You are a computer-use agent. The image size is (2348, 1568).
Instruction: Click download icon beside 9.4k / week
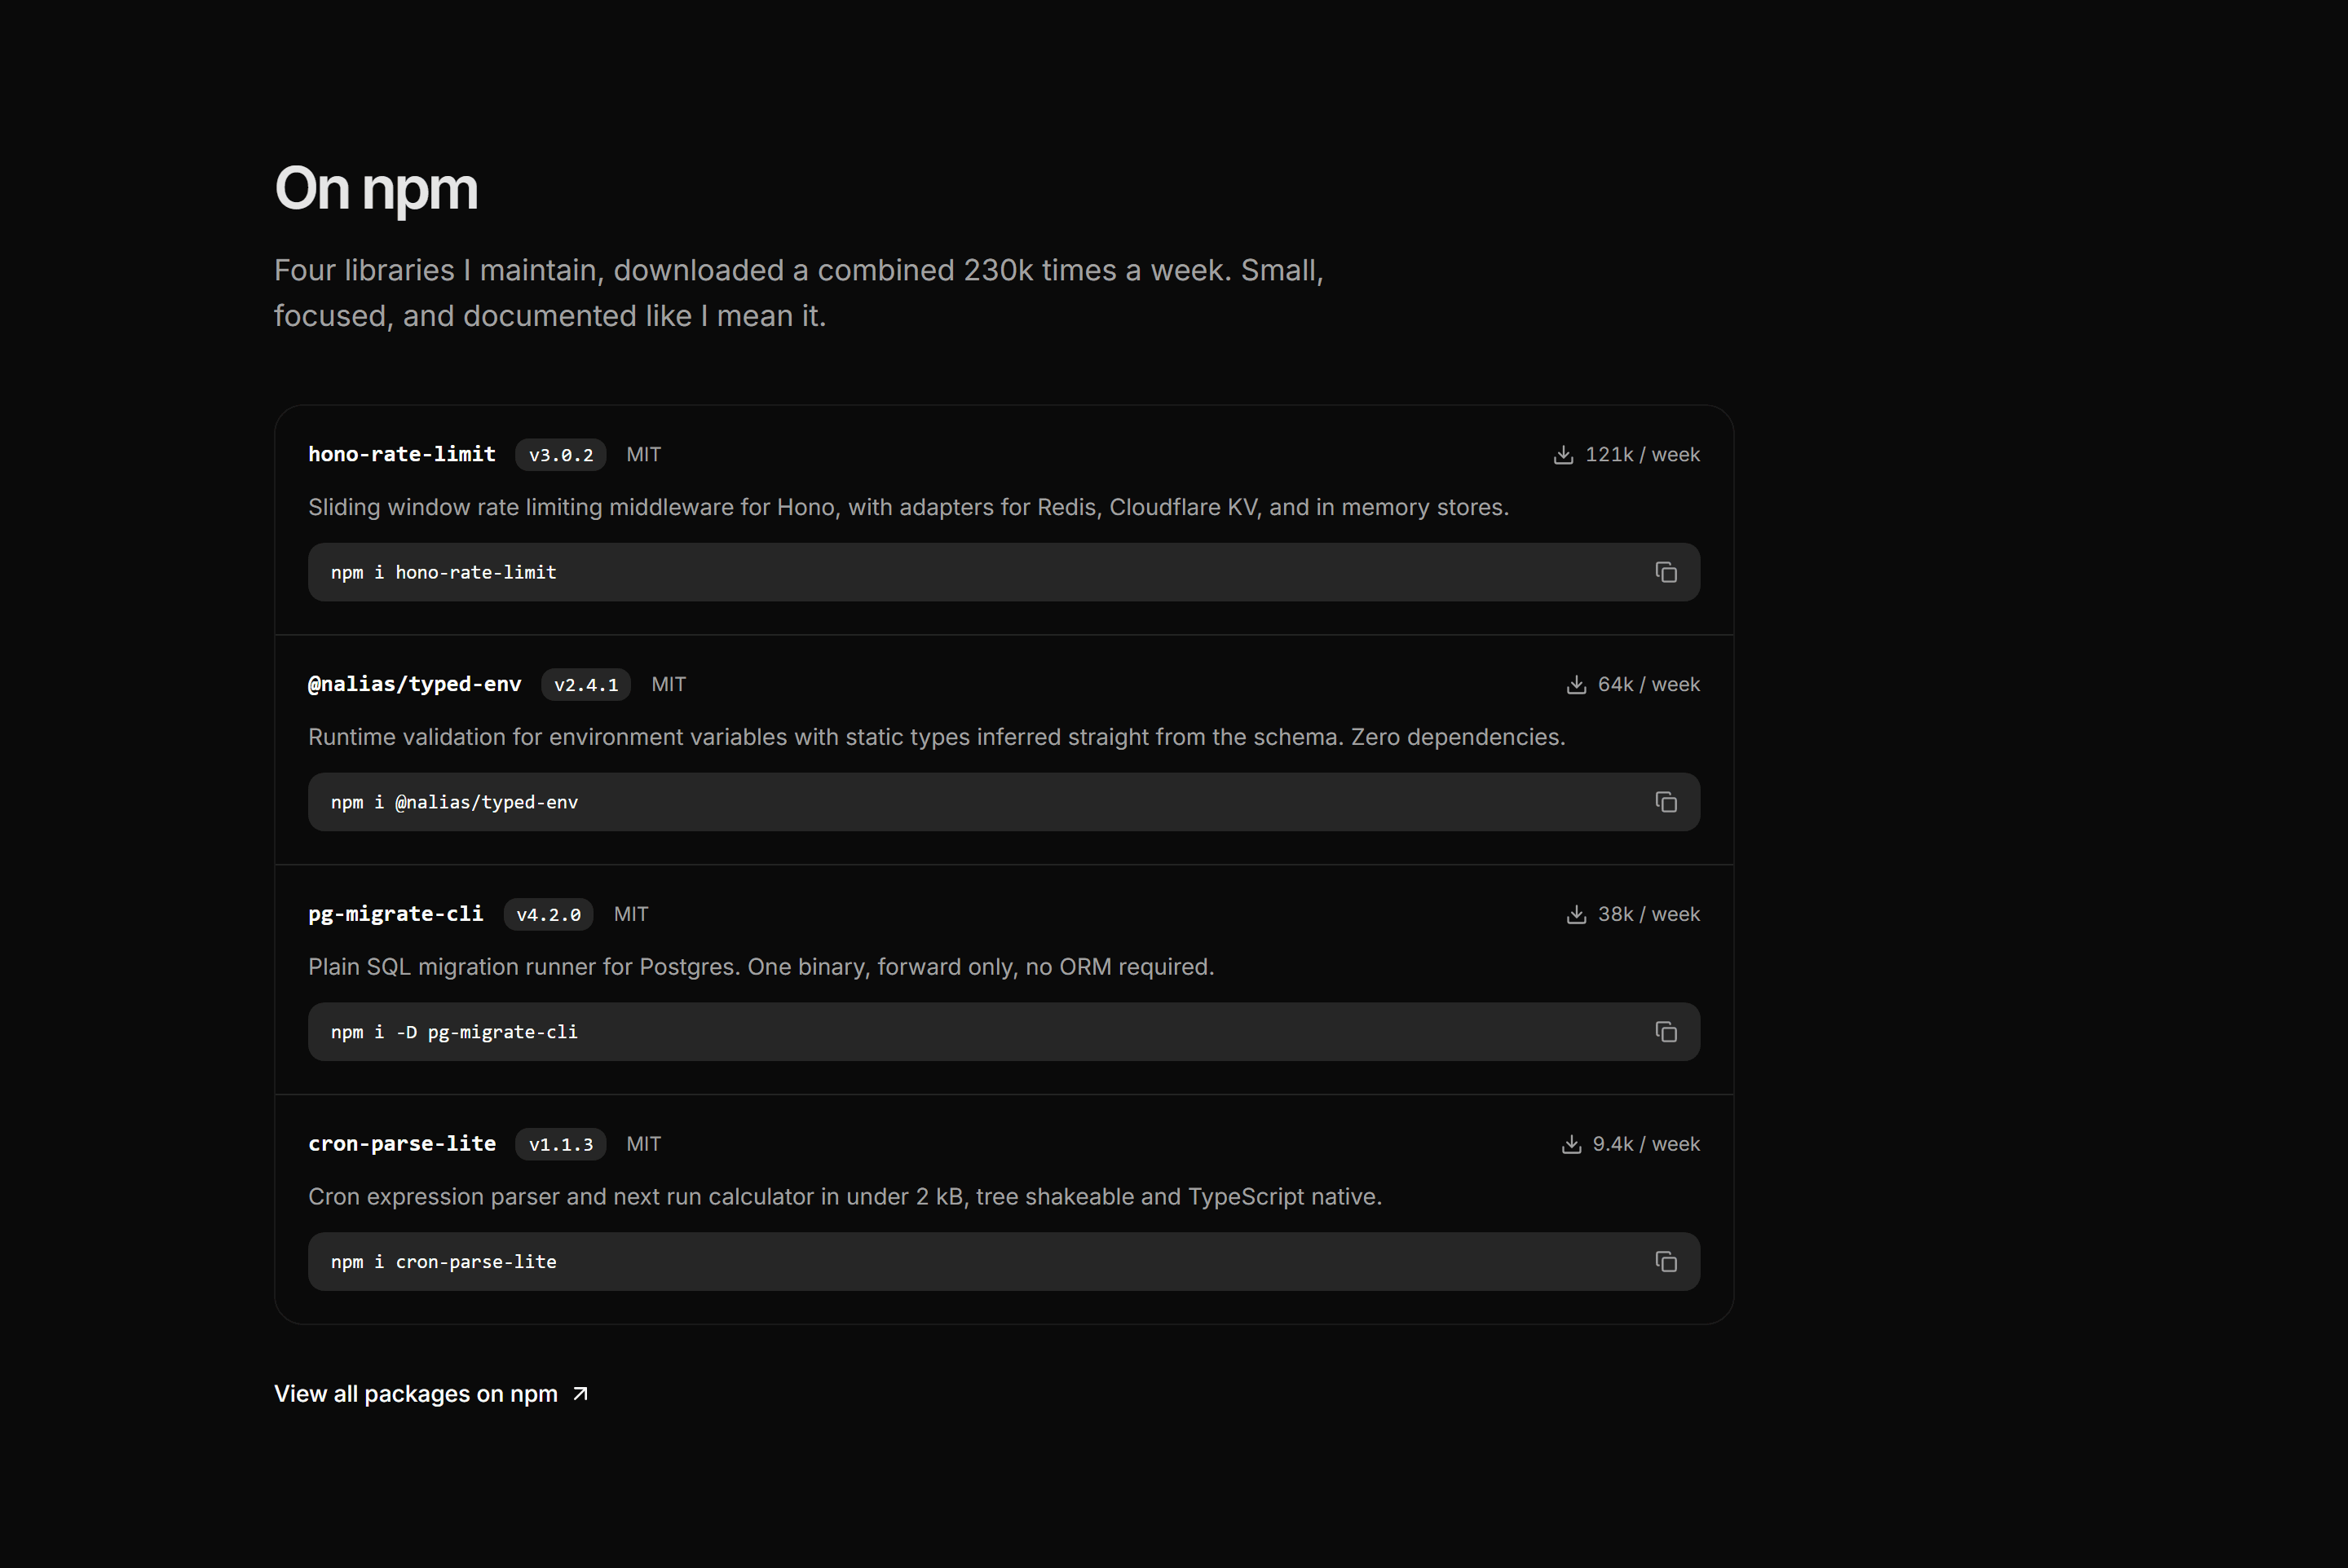pos(1571,1145)
